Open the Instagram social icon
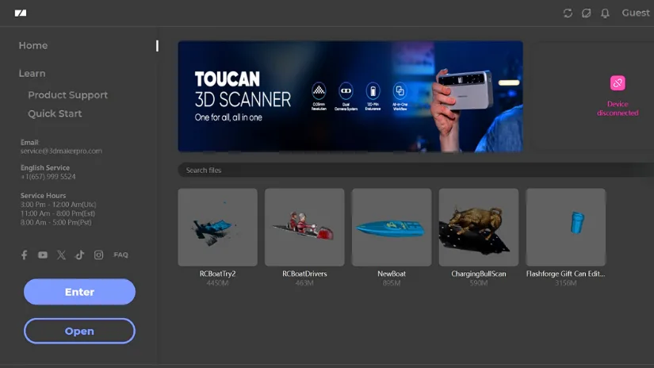654x368 pixels. point(98,255)
